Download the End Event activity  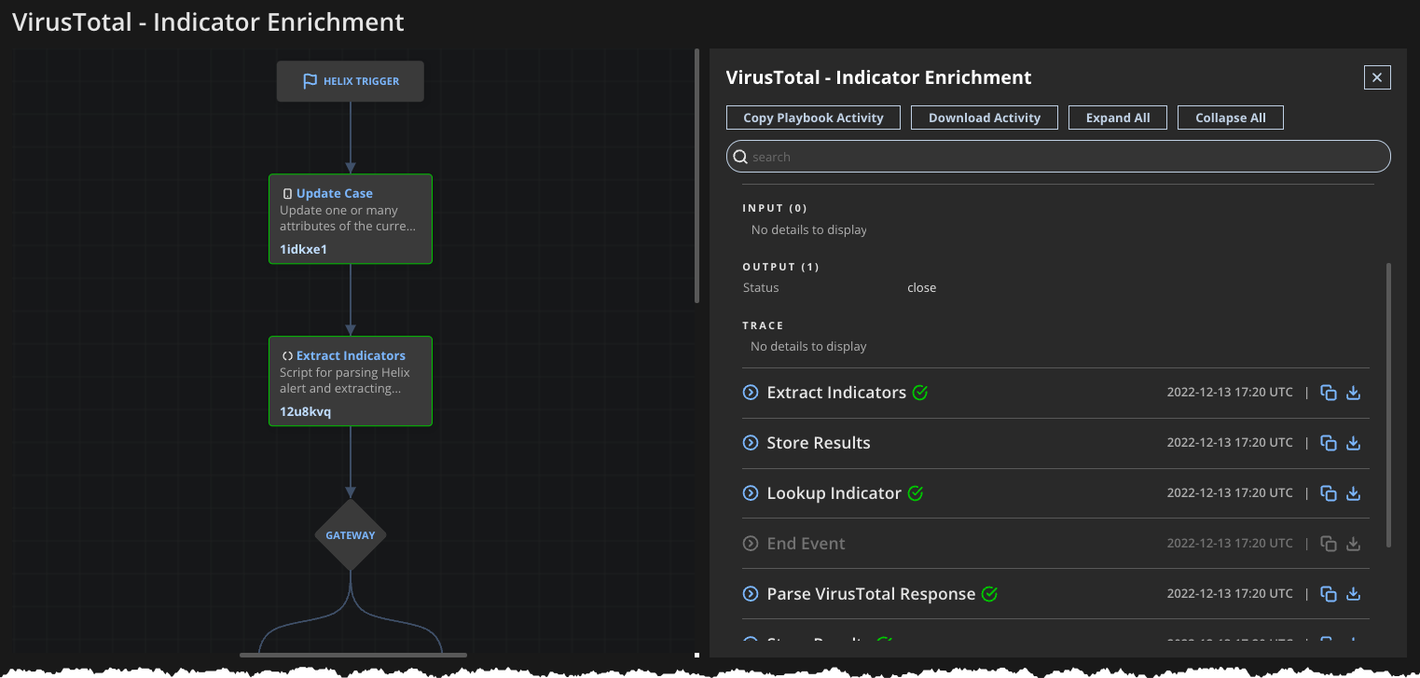coord(1354,544)
